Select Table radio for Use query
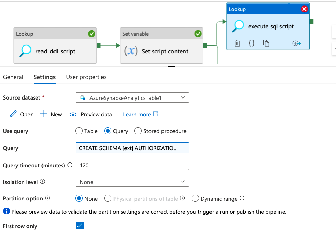The width and height of the screenshot is (336, 235). click(79, 131)
